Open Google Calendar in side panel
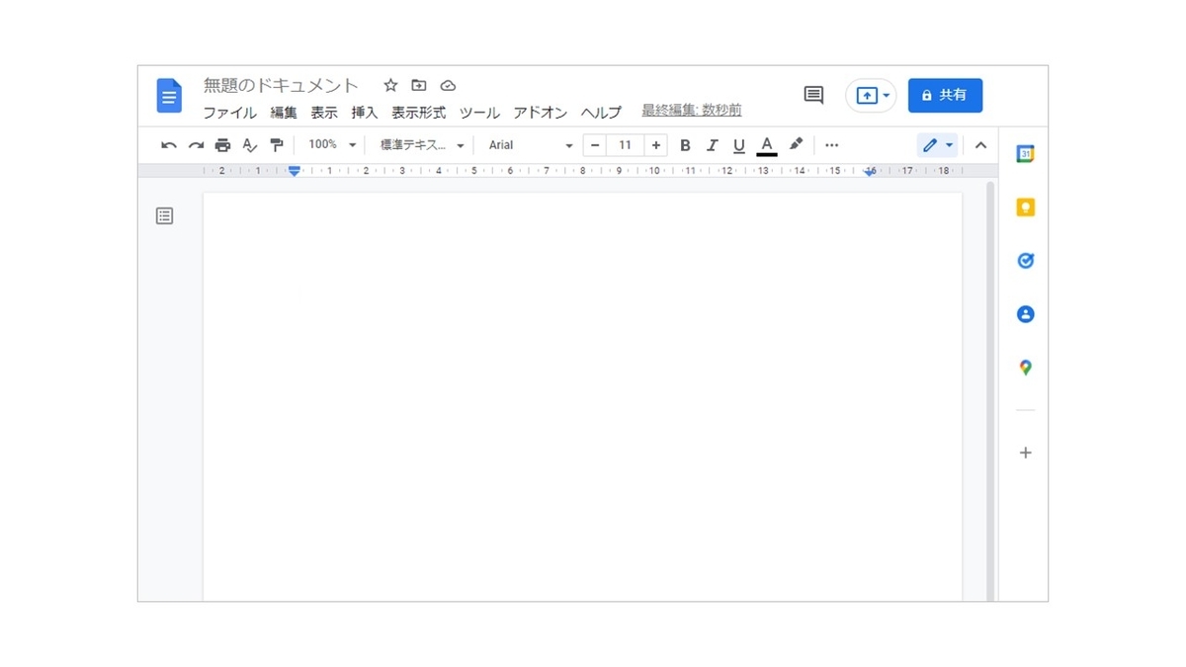The width and height of the screenshot is (1186, 667). pyautogui.click(x=1026, y=154)
